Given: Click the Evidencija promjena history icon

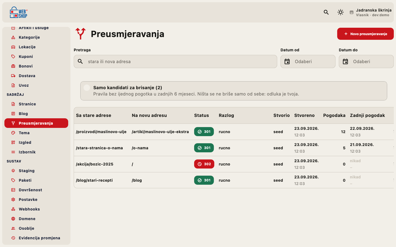Looking at the screenshot, I should coord(13,238).
